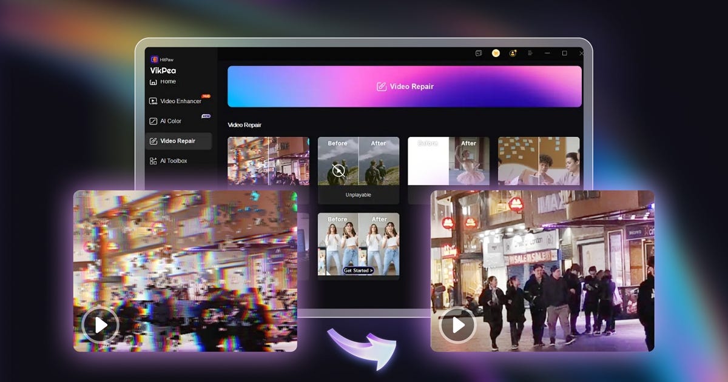Click the large Video Repair banner button
Image resolution: width=728 pixels, height=382 pixels.
(405, 87)
